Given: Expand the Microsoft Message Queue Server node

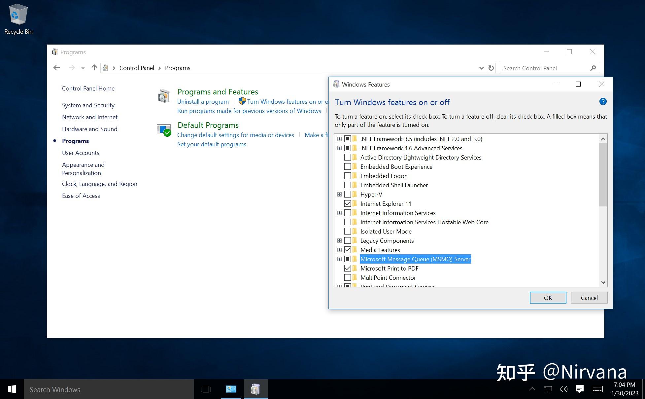Looking at the screenshot, I should pos(339,259).
